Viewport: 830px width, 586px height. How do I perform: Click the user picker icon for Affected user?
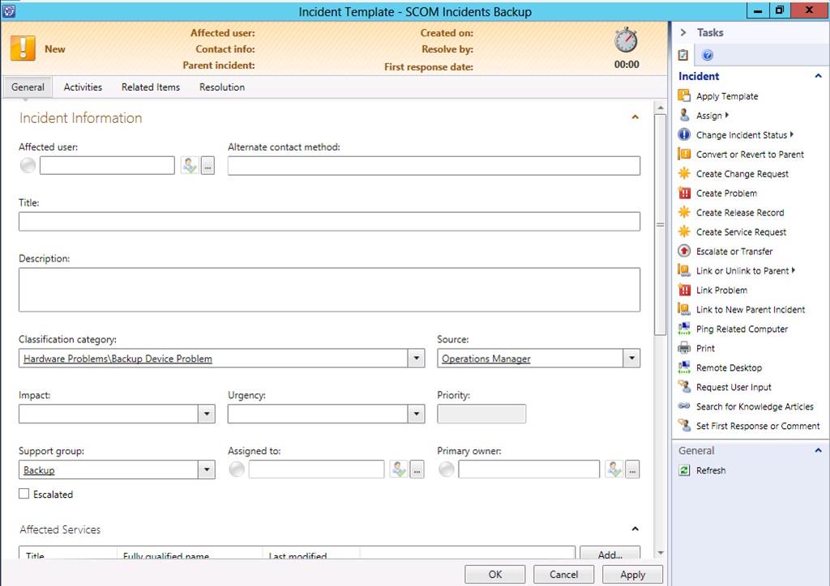click(190, 166)
